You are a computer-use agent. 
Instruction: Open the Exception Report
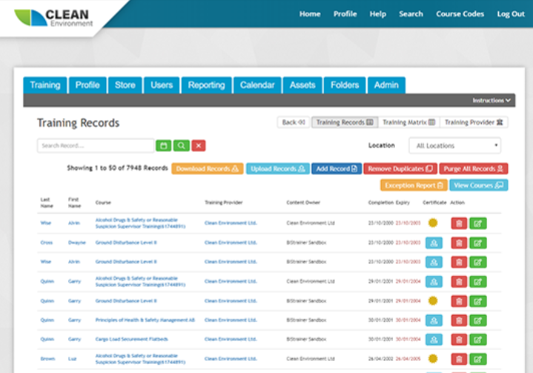[414, 185]
